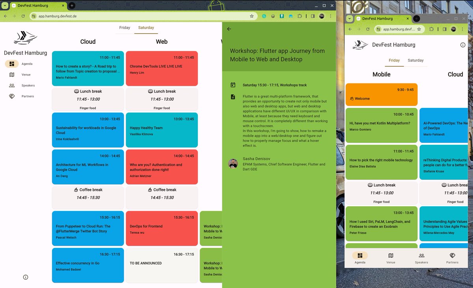Toggle the side panel in the small browser window
Screen dimensions: 473x288
(445, 29)
